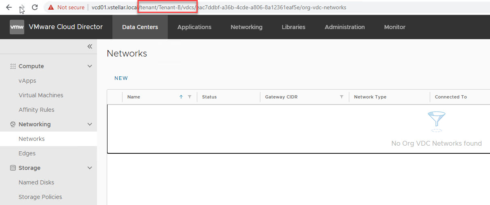
Task: Open the Administration tab
Action: point(344,27)
